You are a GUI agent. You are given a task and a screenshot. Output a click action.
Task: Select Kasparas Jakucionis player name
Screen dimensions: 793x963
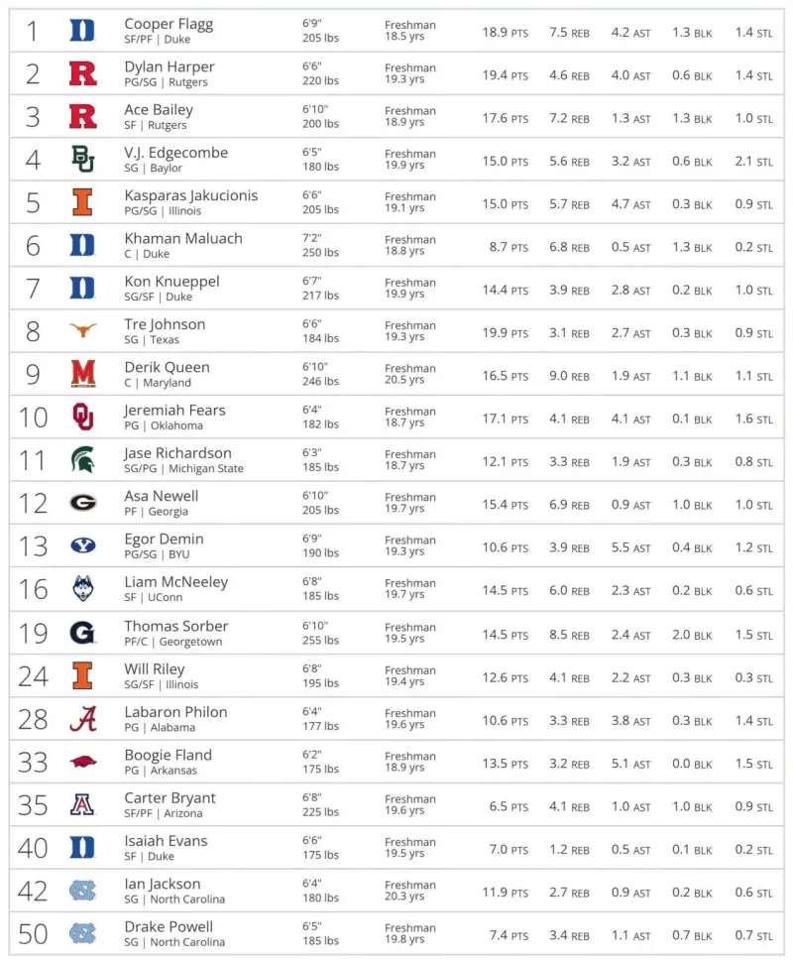191,195
